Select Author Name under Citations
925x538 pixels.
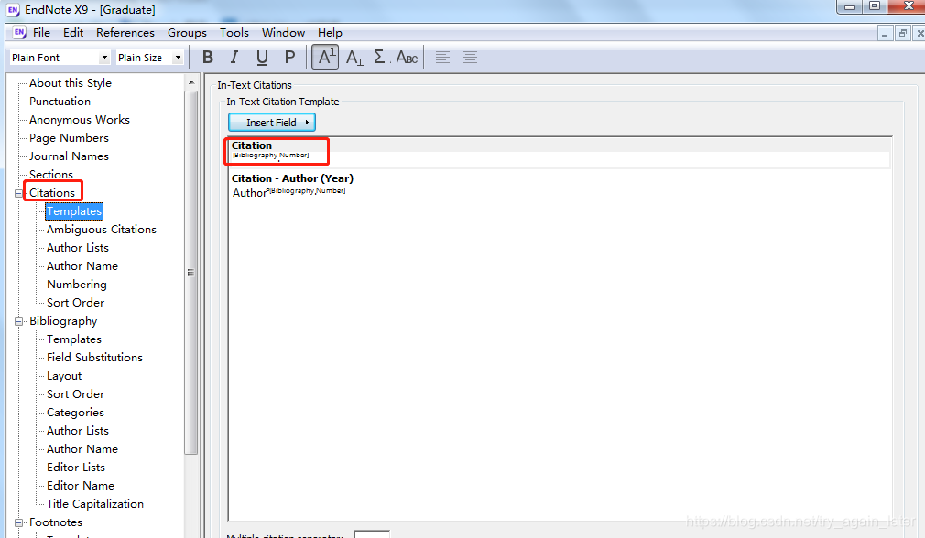[x=82, y=265]
